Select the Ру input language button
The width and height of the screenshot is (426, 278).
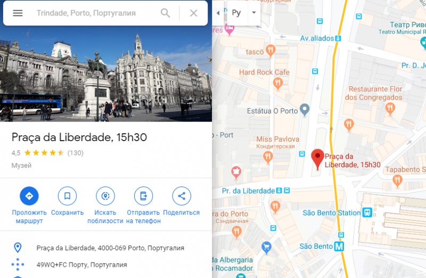click(236, 13)
